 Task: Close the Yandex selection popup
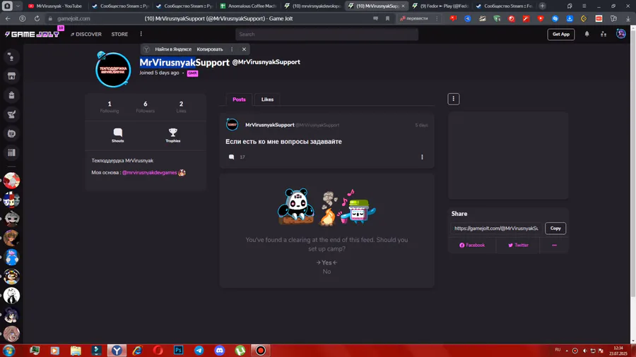[244, 49]
